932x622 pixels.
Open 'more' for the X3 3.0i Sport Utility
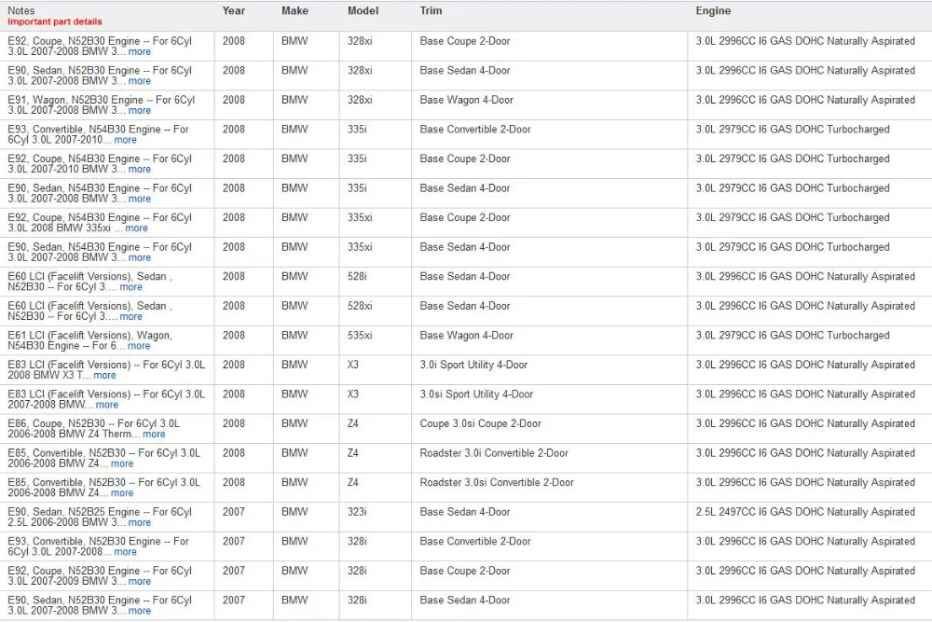(x=104, y=375)
